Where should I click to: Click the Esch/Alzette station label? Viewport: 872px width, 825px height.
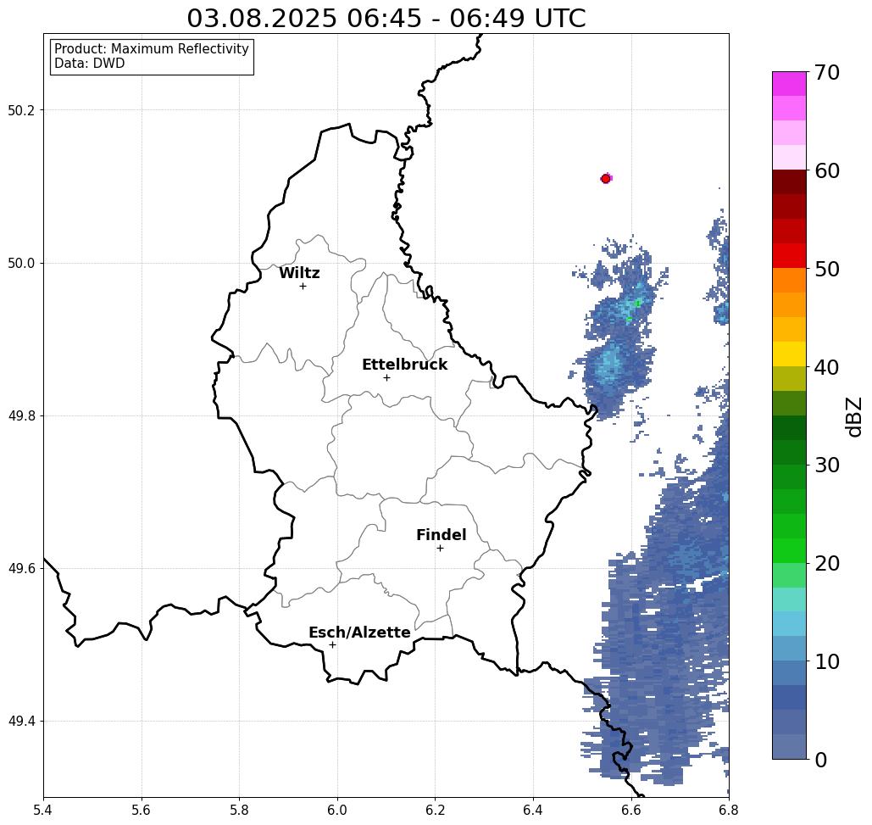[359, 633]
